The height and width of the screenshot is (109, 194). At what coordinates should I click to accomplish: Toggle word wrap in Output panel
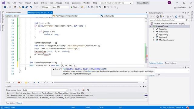pos(88,90)
